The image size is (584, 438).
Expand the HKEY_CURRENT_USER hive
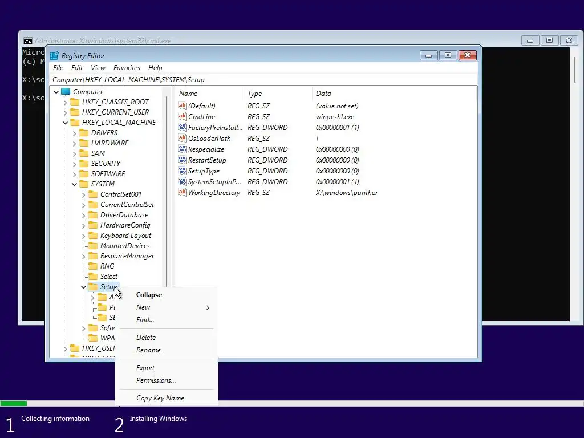[65, 112]
